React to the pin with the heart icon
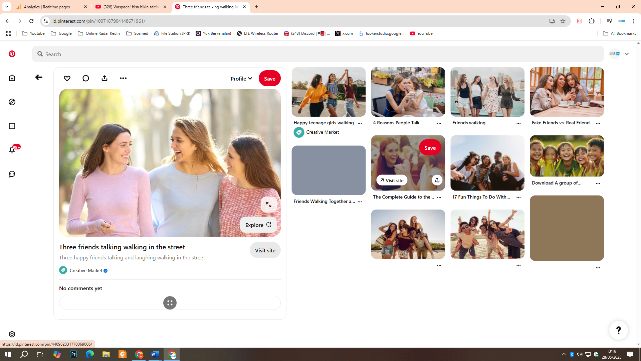The width and height of the screenshot is (641, 361). coord(67,78)
